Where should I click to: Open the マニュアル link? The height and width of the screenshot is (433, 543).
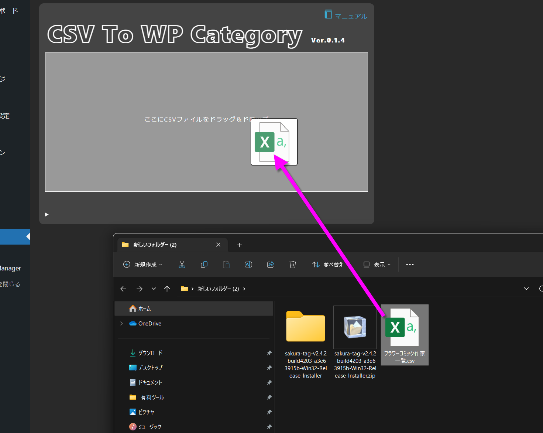346,15
